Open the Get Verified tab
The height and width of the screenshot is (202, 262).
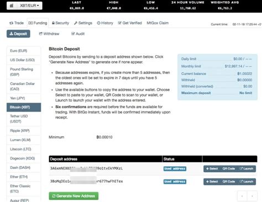(130, 23)
